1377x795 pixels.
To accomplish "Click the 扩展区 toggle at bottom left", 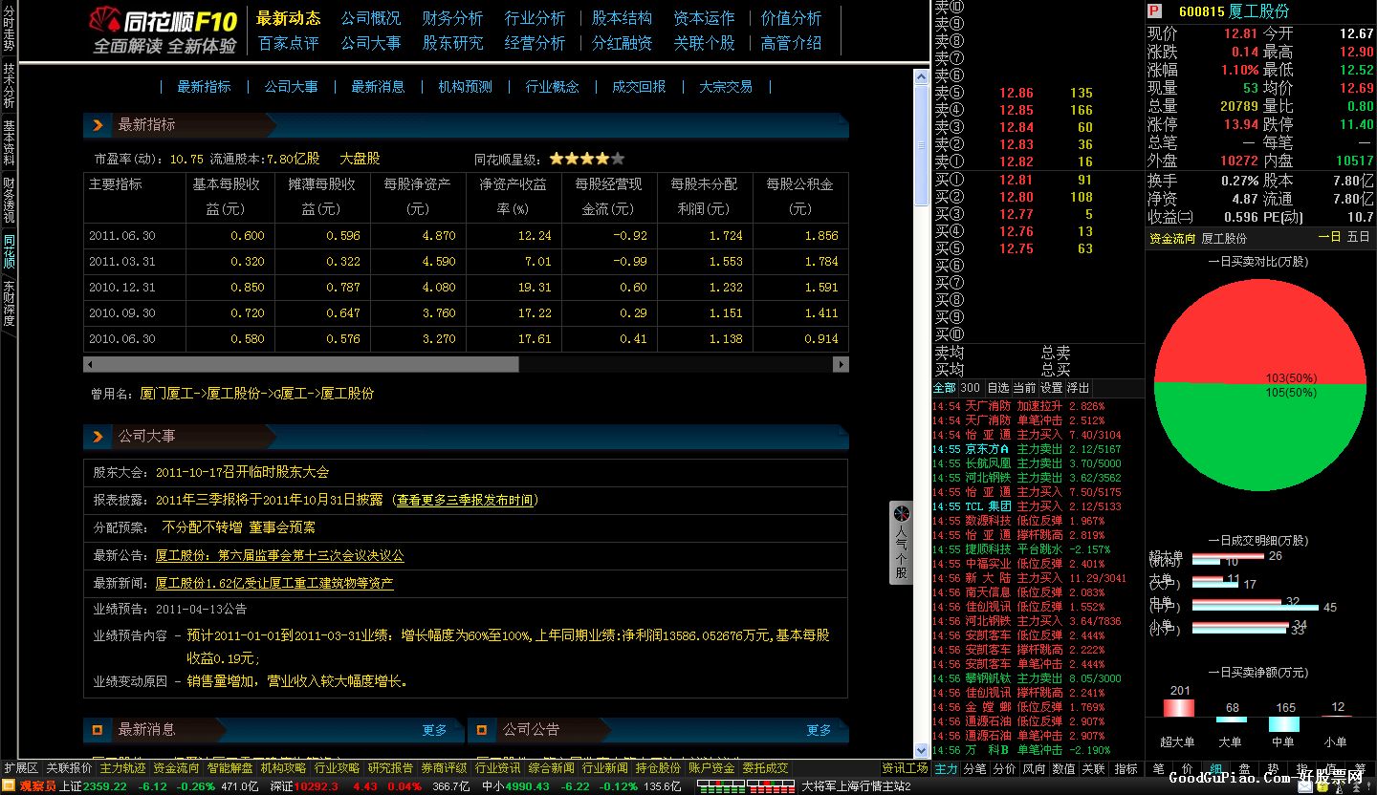I will [21, 768].
